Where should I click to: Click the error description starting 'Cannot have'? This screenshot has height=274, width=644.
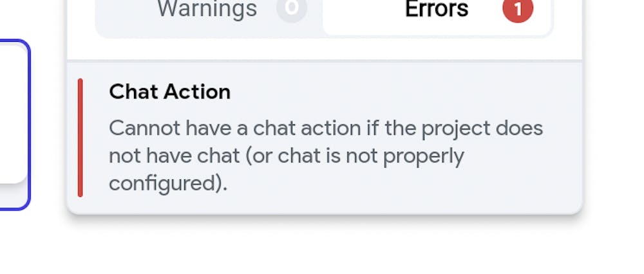point(326,156)
